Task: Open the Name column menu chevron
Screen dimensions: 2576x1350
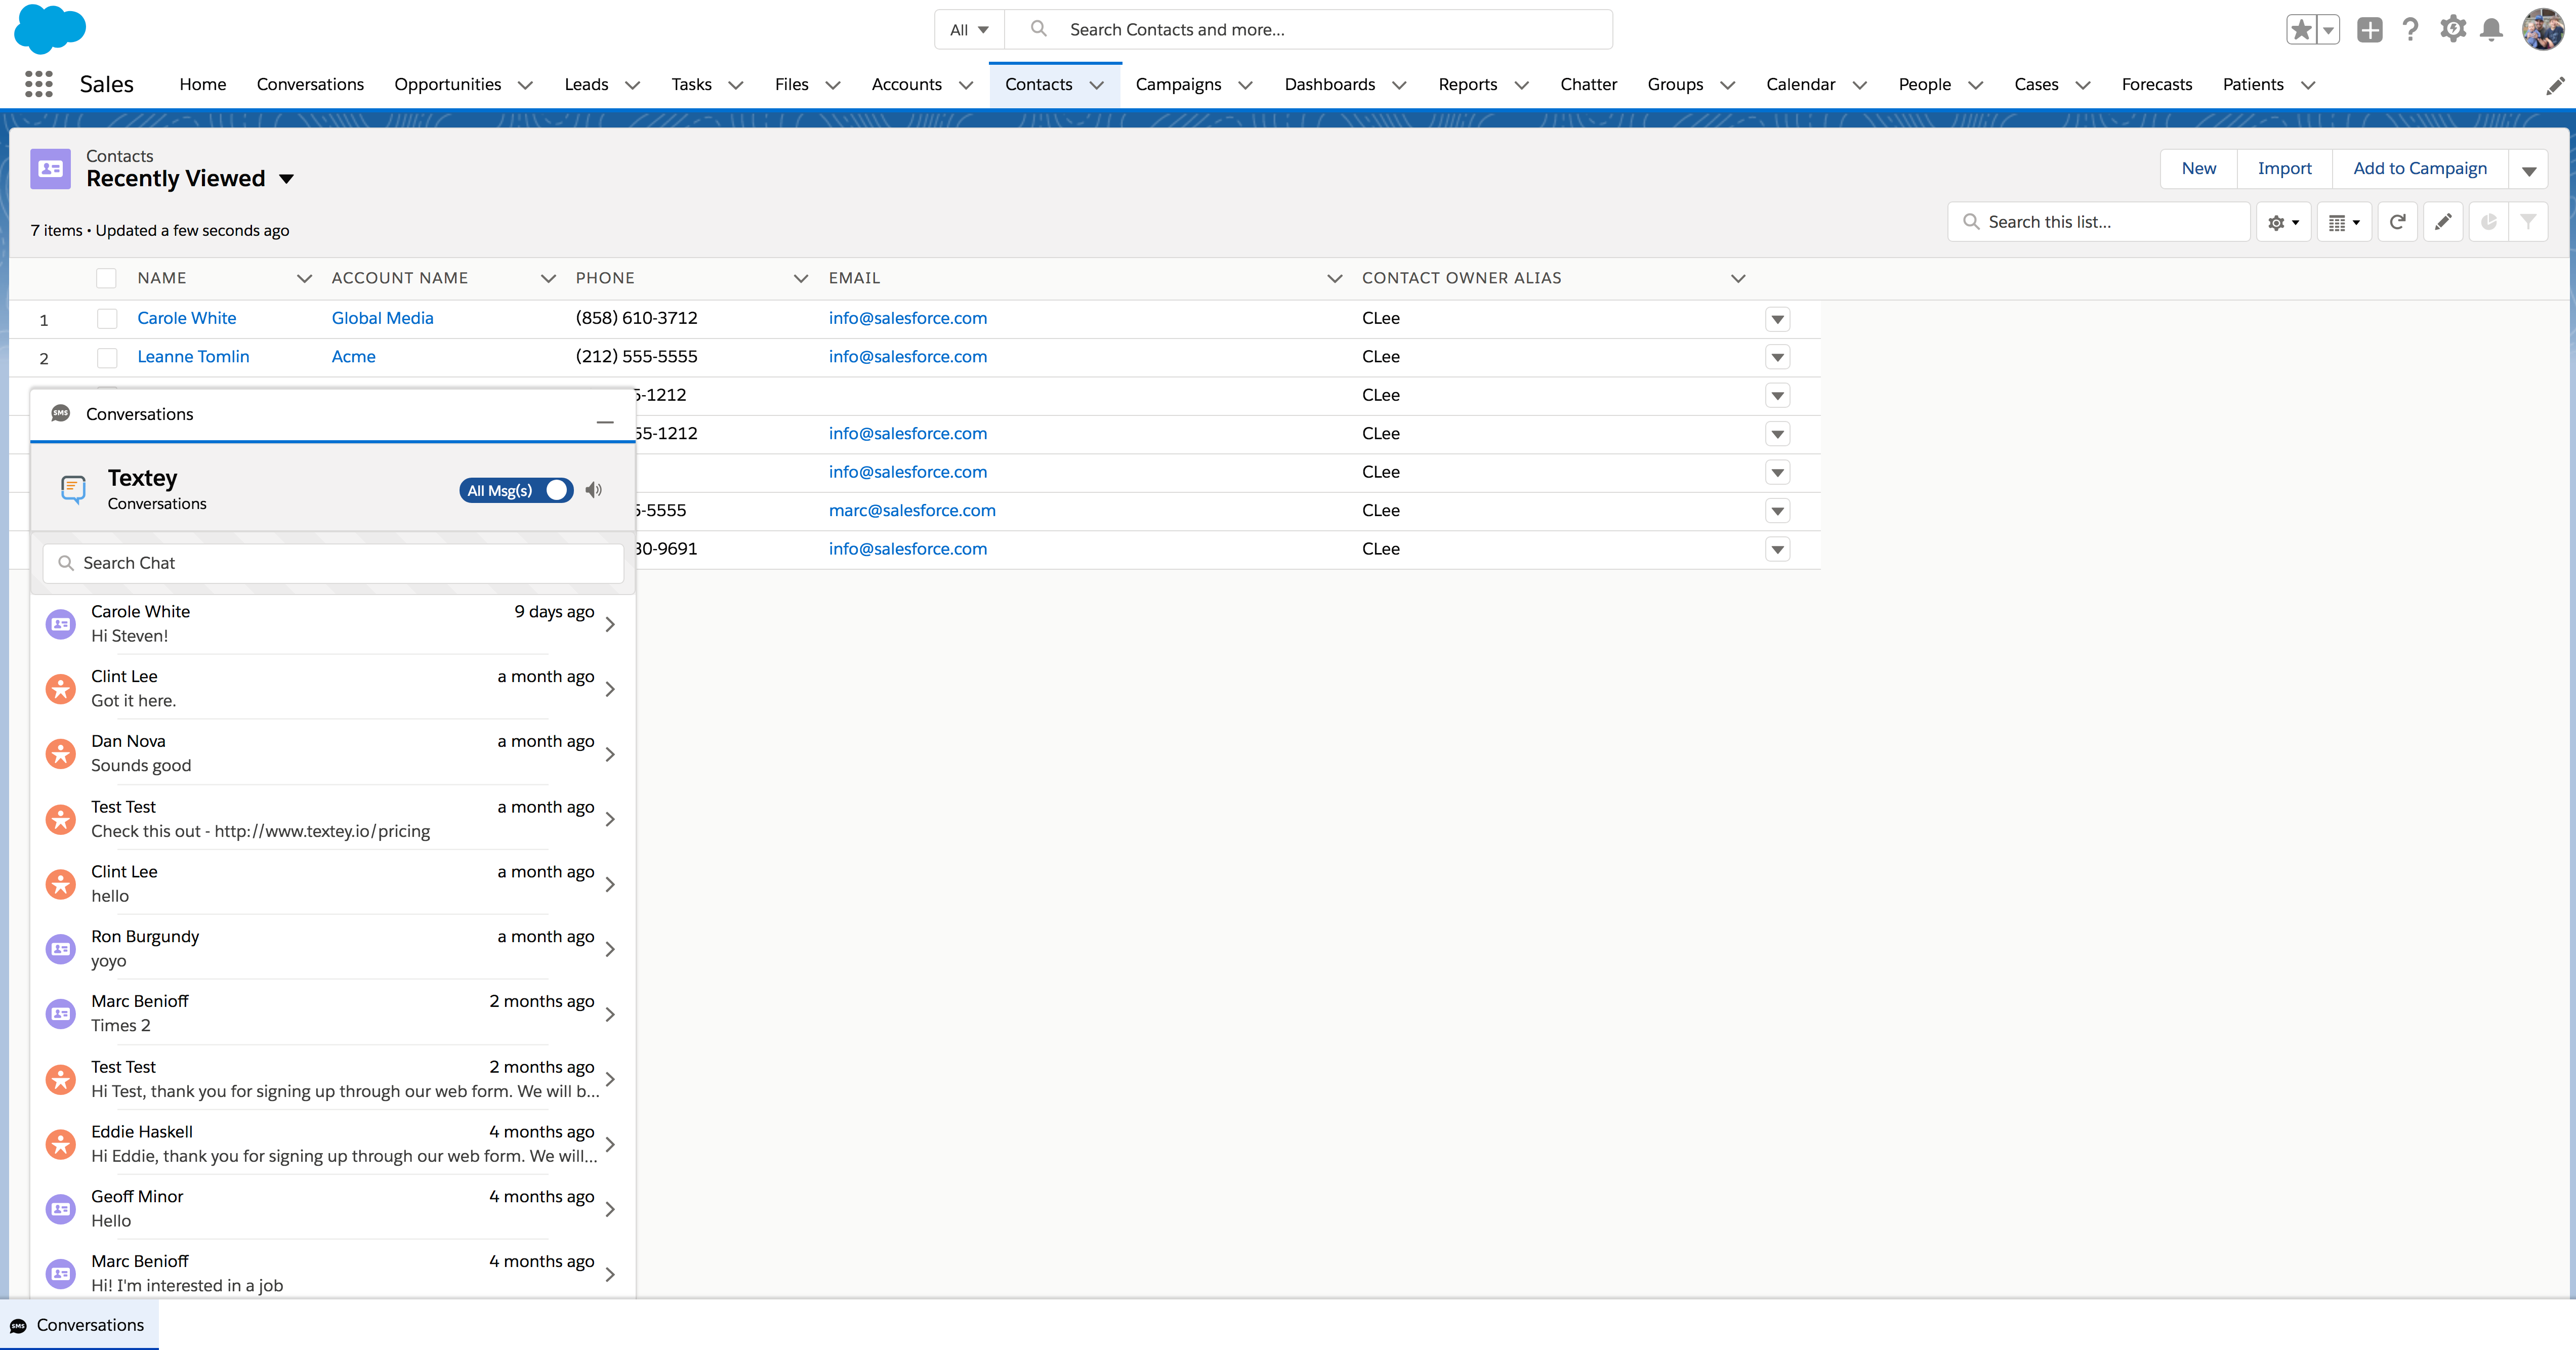Action: (x=304, y=278)
